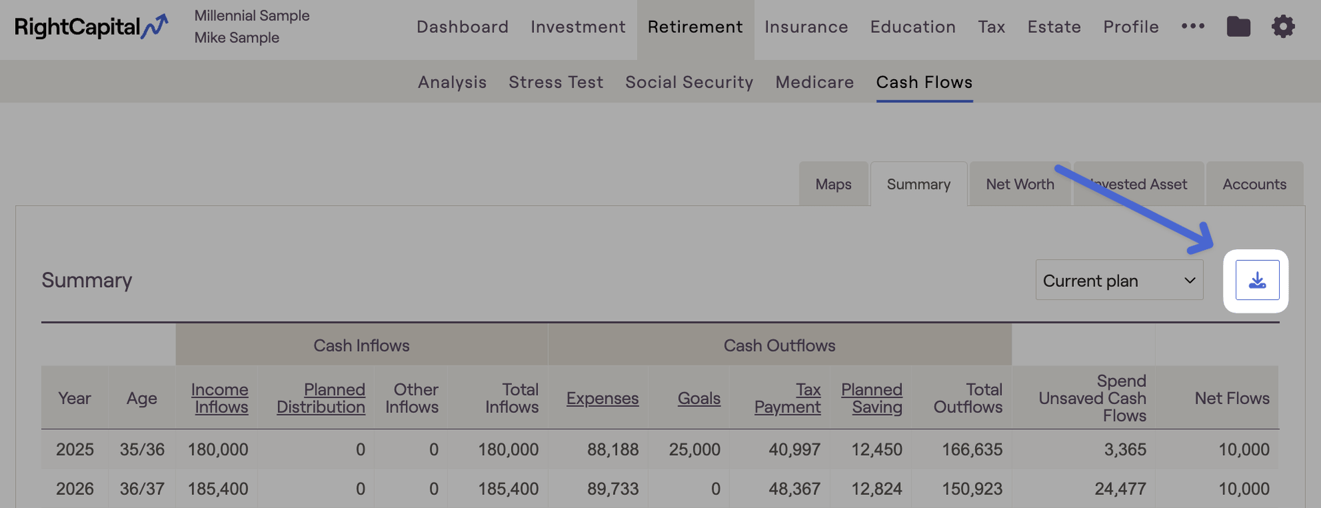The height and width of the screenshot is (508, 1321).
Task: Click the Planned Distribution column link
Action: click(321, 398)
